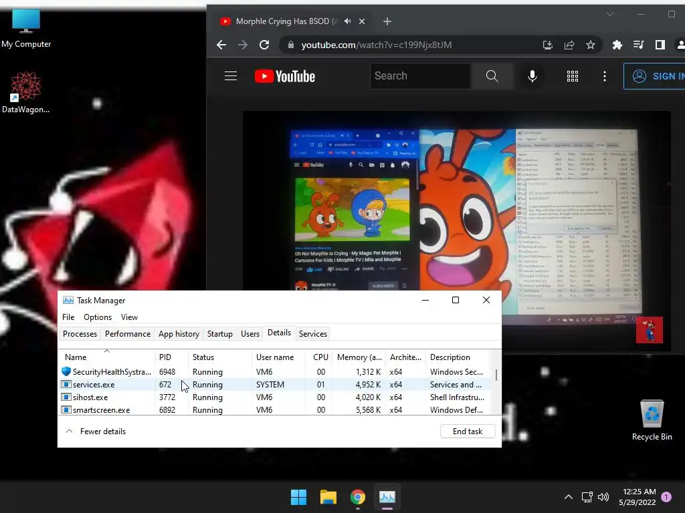Switch to Services tab
This screenshot has width=685, height=513.
point(313,334)
